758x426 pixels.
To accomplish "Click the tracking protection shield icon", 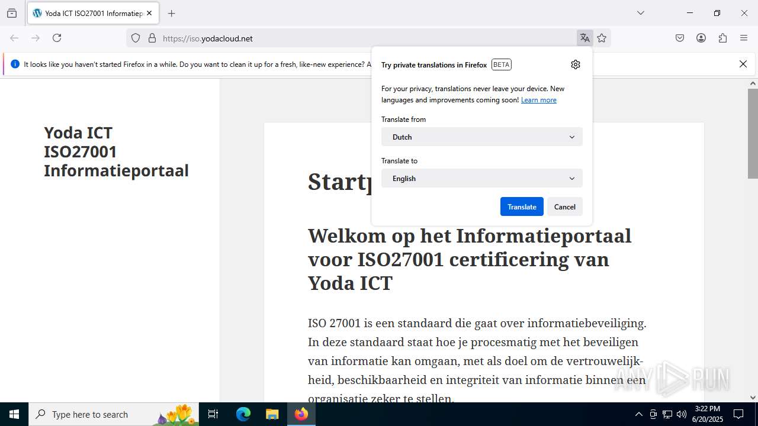I will pyautogui.click(x=136, y=38).
